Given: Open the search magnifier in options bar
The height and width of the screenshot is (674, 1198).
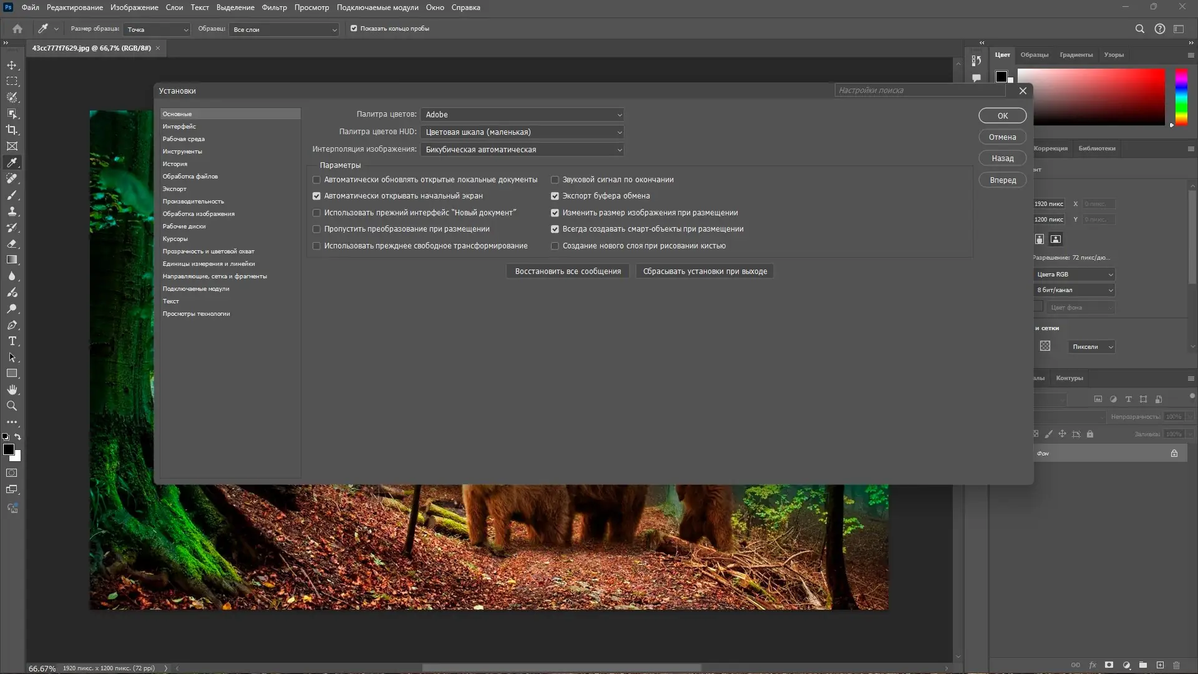Looking at the screenshot, I should click(x=1139, y=29).
